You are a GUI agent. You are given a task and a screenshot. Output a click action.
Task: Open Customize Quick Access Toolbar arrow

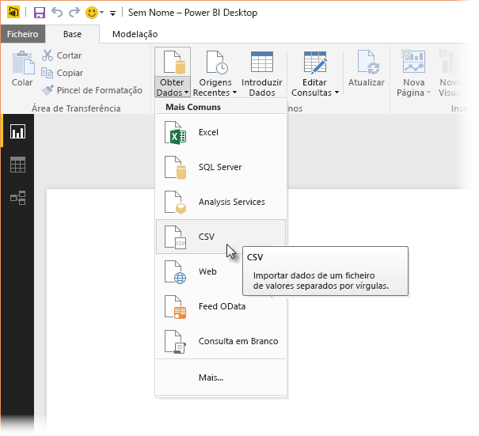tap(112, 13)
